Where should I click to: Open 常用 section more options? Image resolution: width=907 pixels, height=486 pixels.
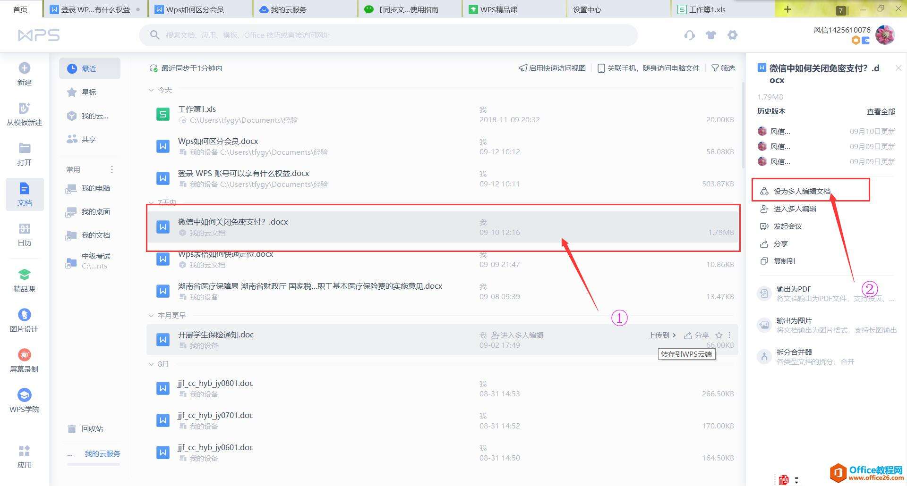pyautogui.click(x=112, y=169)
